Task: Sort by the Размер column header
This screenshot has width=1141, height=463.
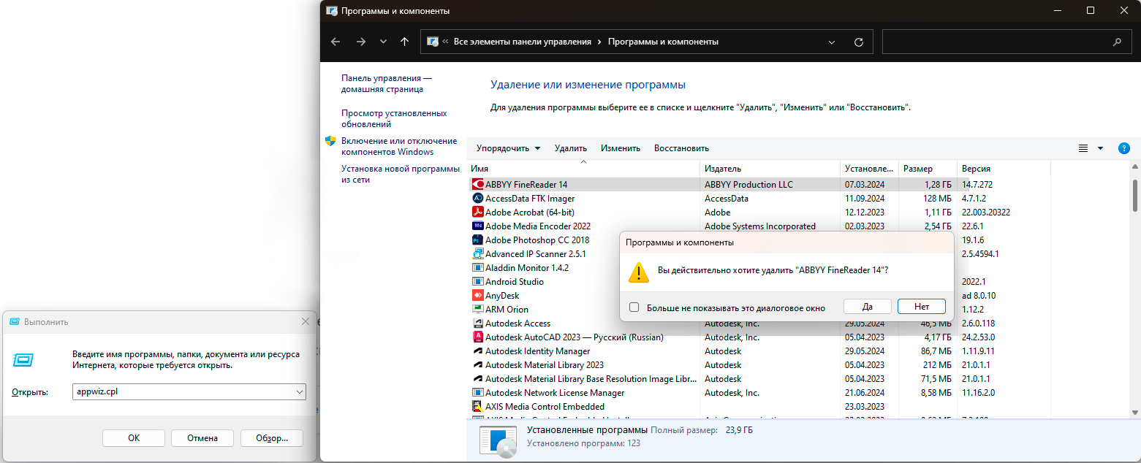Action: [x=928, y=168]
